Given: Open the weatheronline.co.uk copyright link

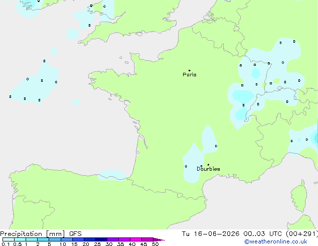Looking at the screenshot, I should (276, 241).
